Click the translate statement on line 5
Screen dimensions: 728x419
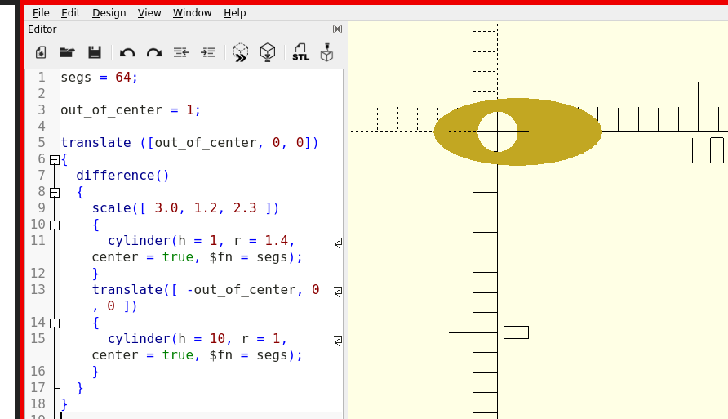pyautogui.click(x=190, y=143)
